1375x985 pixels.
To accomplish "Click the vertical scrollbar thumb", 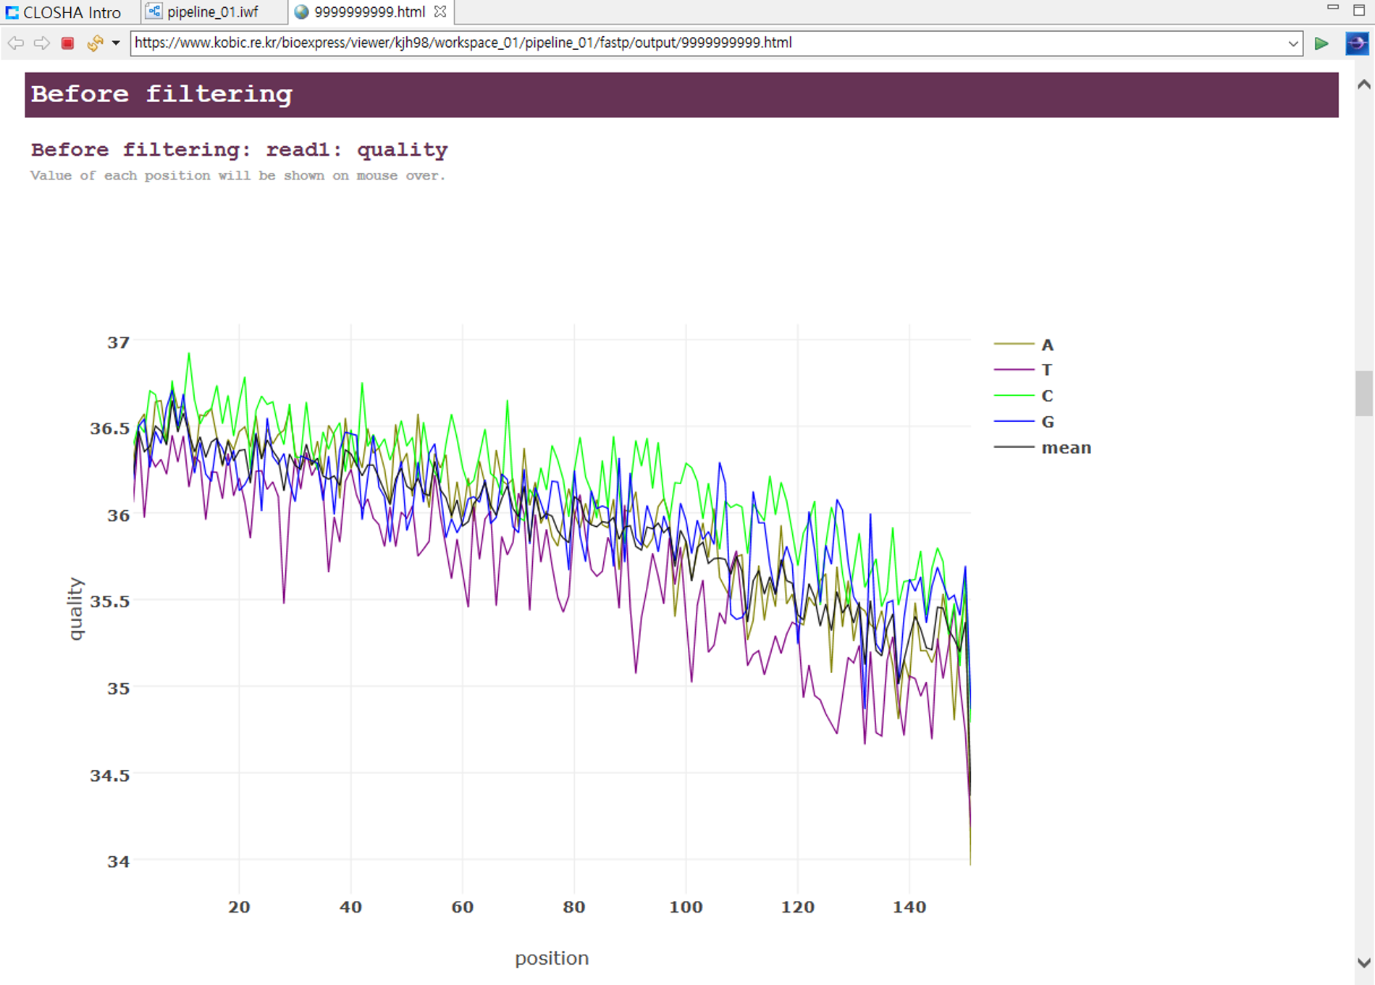I will pos(1364,393).
